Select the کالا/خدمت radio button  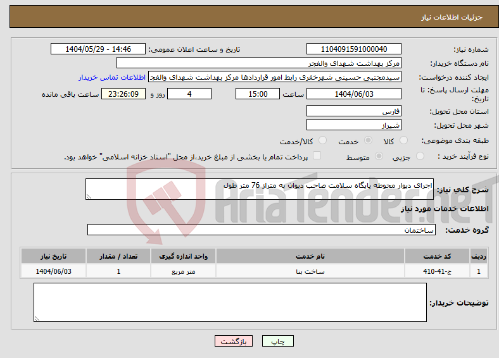[x=323, y=140]
